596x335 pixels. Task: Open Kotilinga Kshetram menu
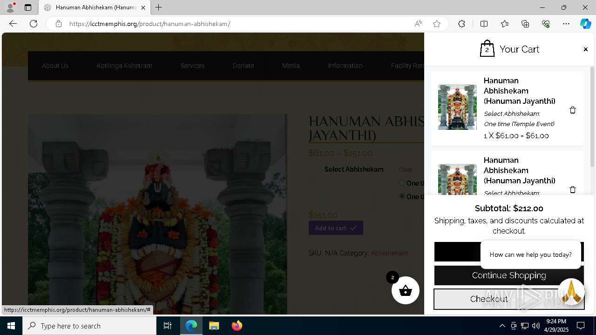(124, 66)
